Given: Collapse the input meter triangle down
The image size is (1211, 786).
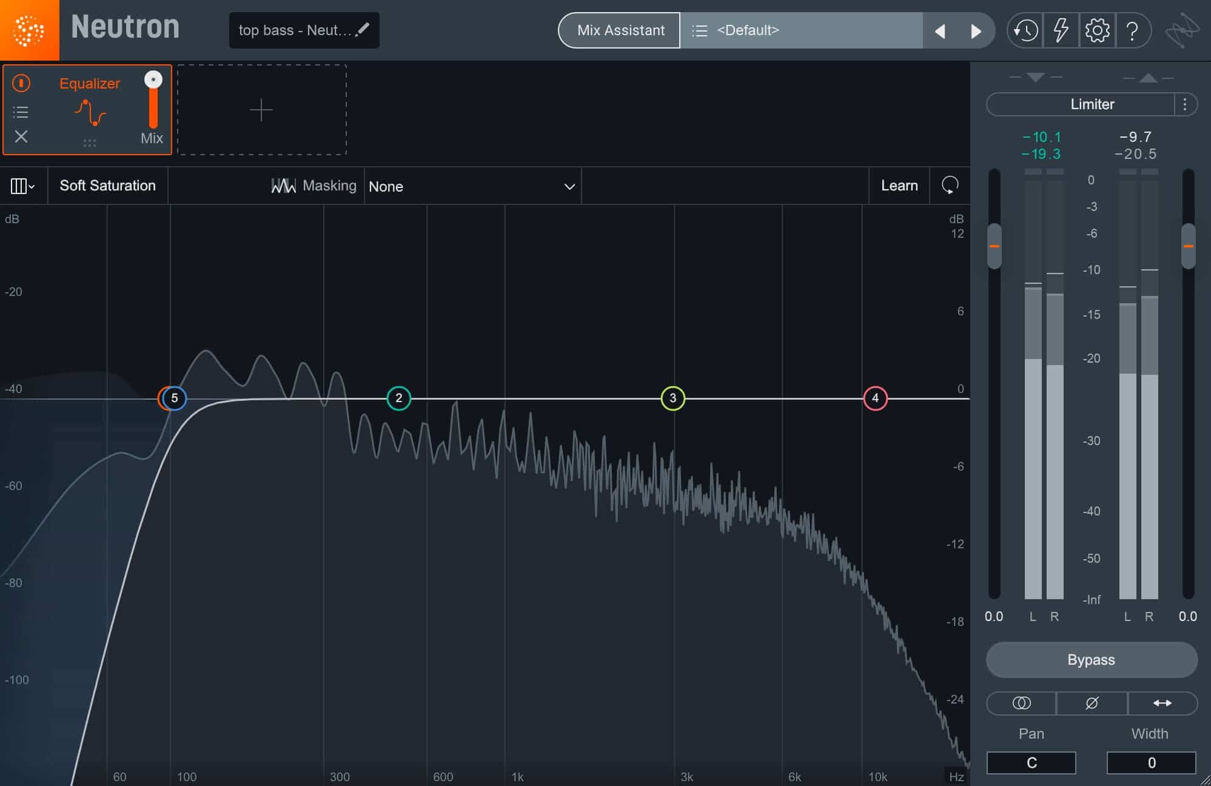Looking at the screenshot, I should (1036, 78).
